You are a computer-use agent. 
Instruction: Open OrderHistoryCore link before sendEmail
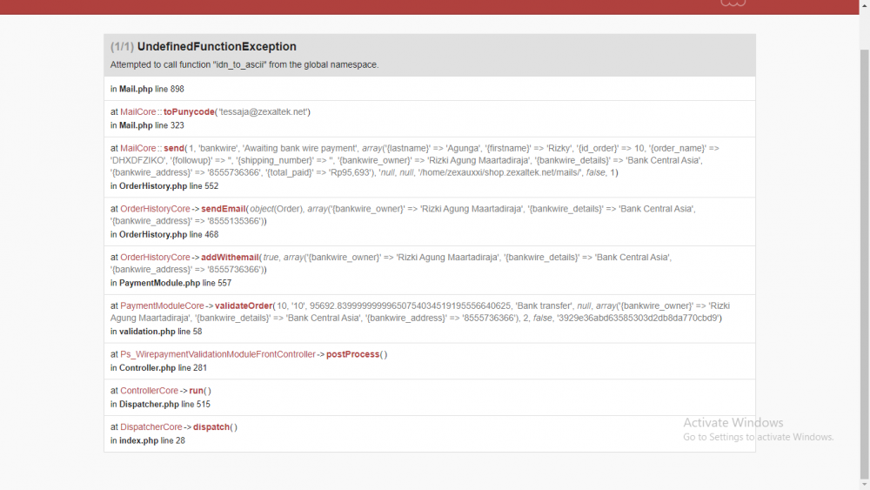pyautogui.click(x=156, y=209)
